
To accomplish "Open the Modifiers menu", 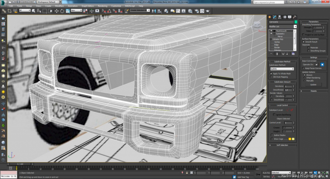I will coord(59,6).
